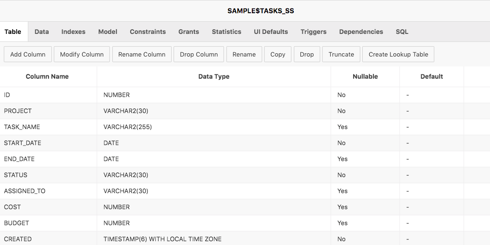Switch to UI Defaults tab

pyautogui.click(x=271, y=32)
